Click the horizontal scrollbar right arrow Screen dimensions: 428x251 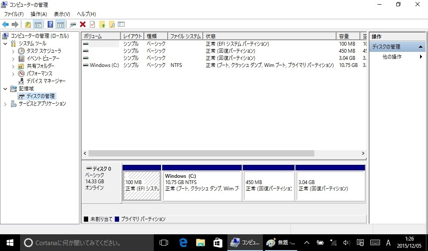click(x=363, y=154)
